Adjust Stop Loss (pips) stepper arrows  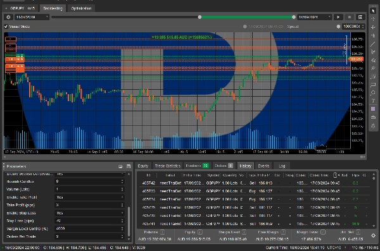click(122, 221)
